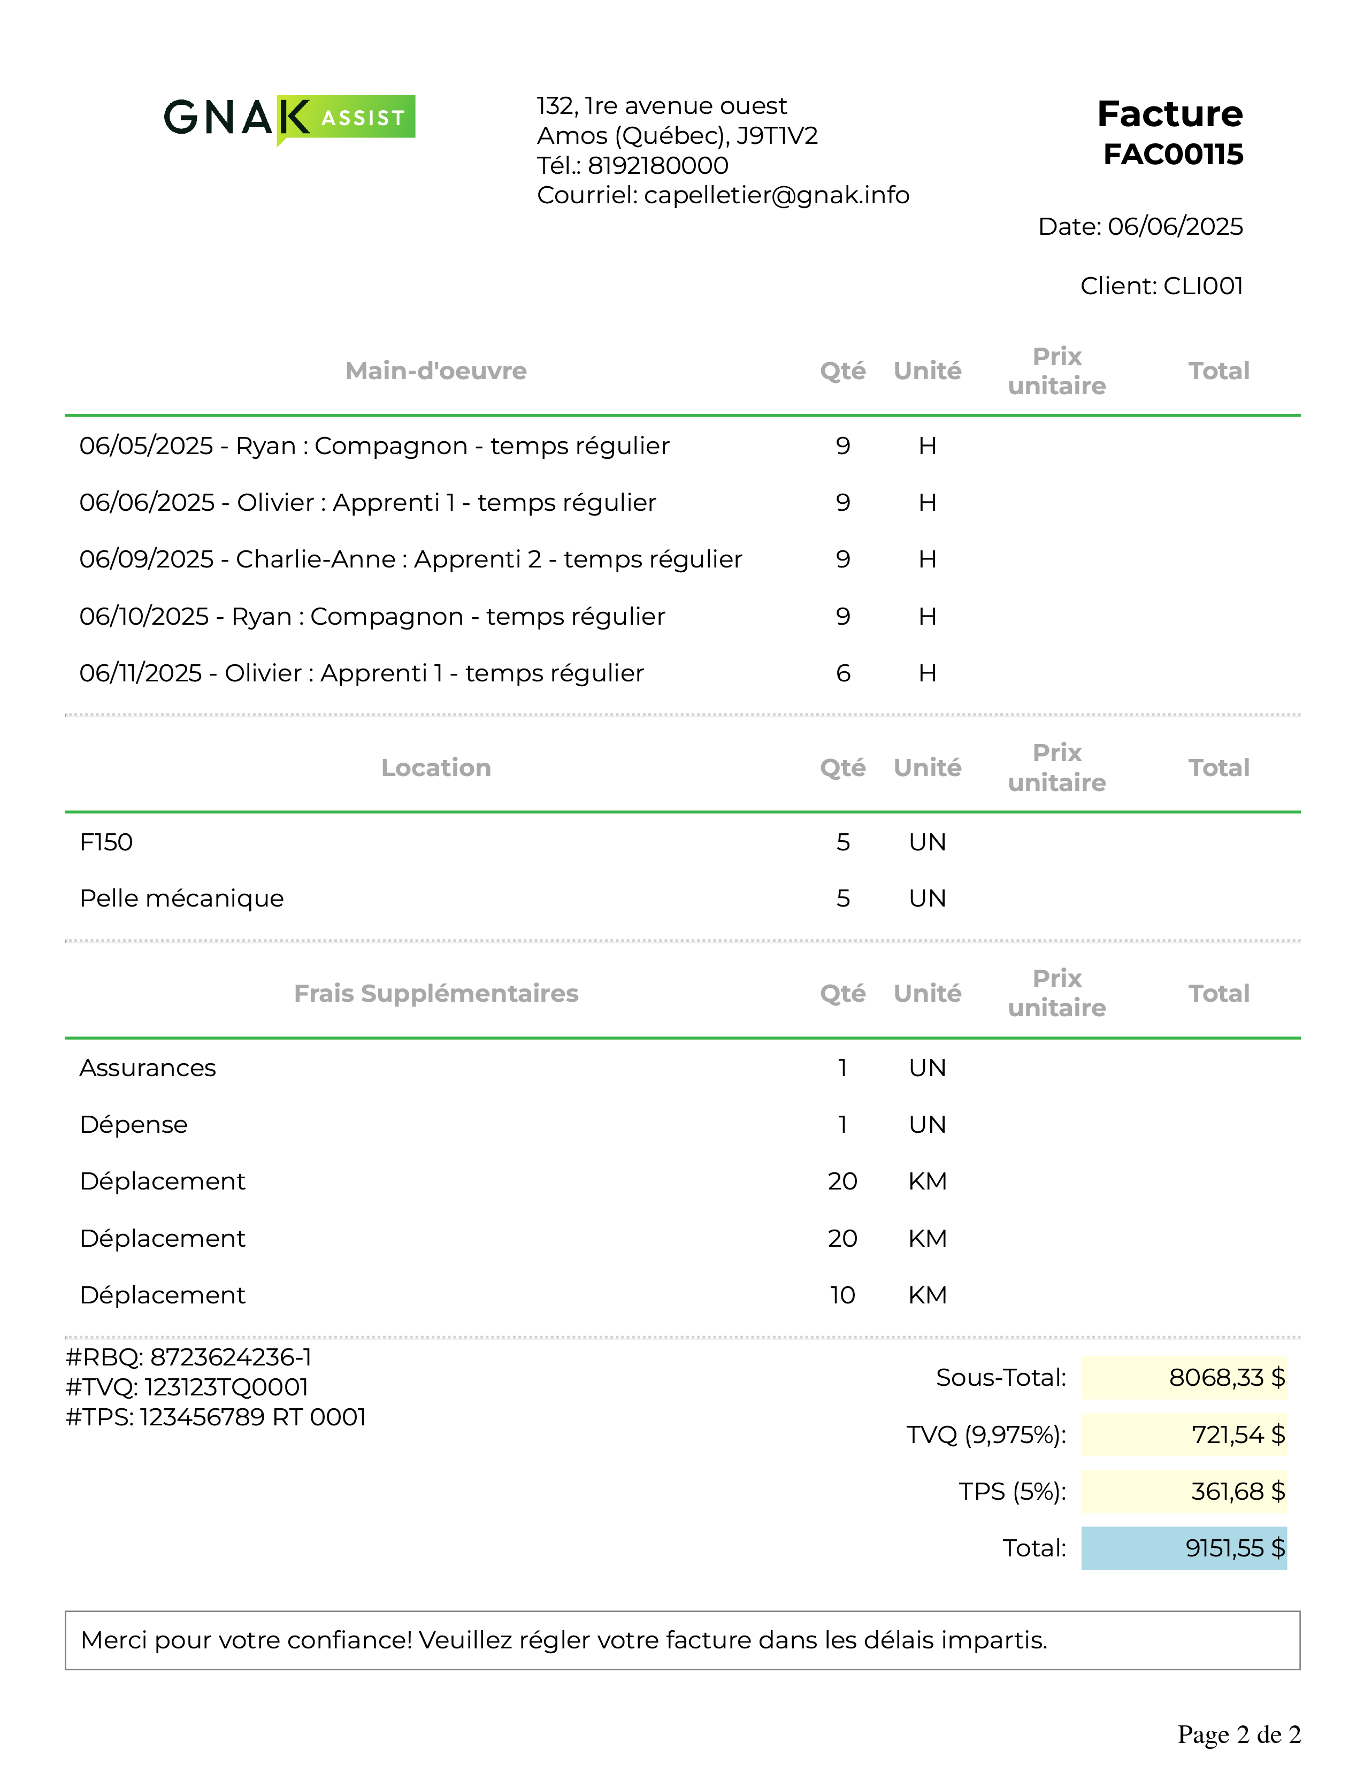Click the Facture heading

[1169, 114]
